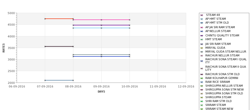Click the RAICHUR SONA STEAM I QUALITY marker
Image resolution: width=250 pixels, height=110 pixels.
202,61
